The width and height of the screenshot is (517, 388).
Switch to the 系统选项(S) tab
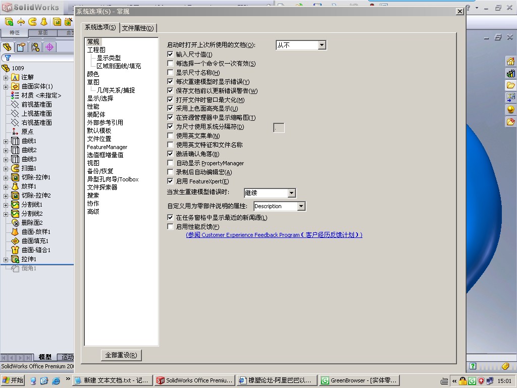click(100, 27)
